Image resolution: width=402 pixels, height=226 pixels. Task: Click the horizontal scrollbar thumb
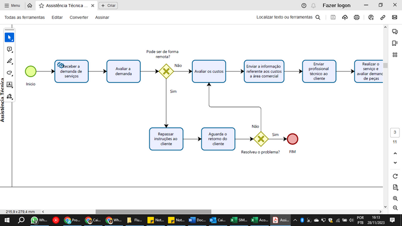click(x=153, y=212)
